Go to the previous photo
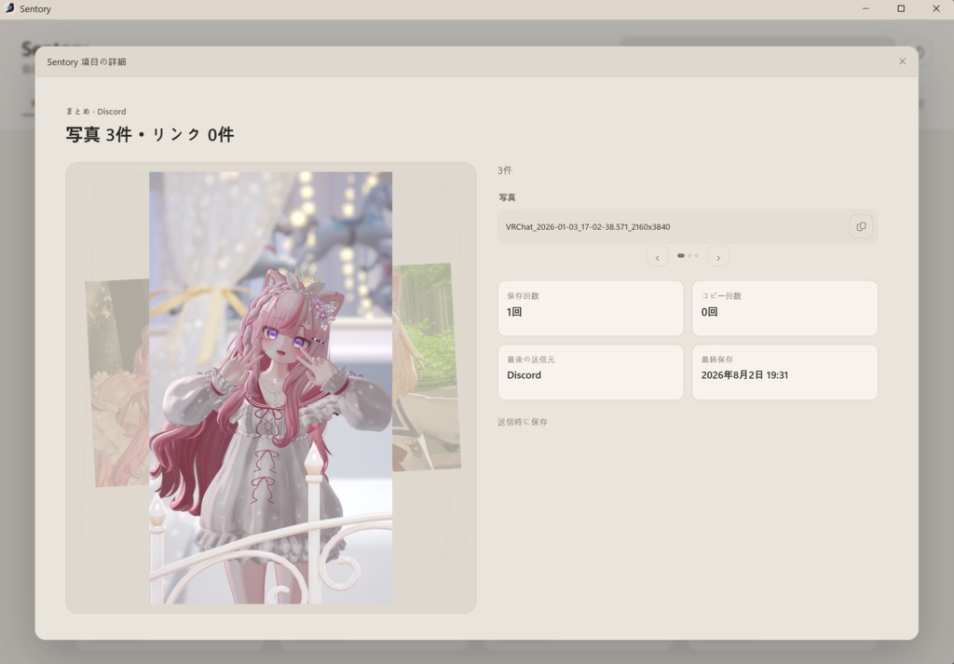This screenshot has height=664, width=954. (657, 257)
